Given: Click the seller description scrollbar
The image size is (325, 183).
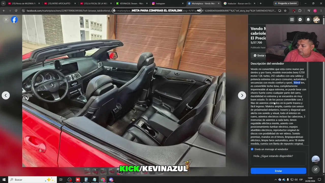Looking at the screenshot, I should 308,70.
